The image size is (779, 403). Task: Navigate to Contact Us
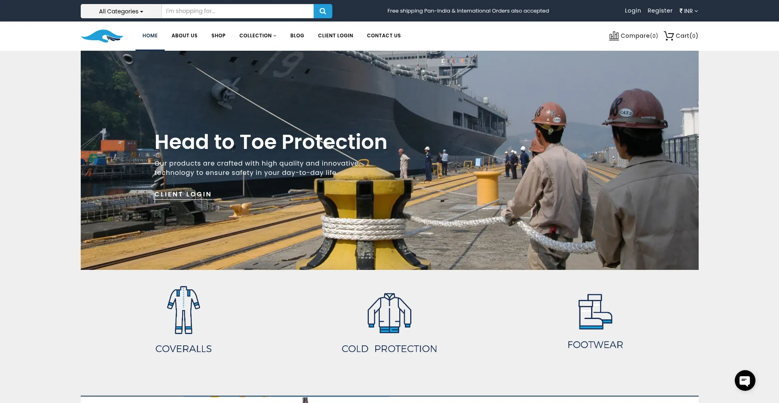[383, 36]
